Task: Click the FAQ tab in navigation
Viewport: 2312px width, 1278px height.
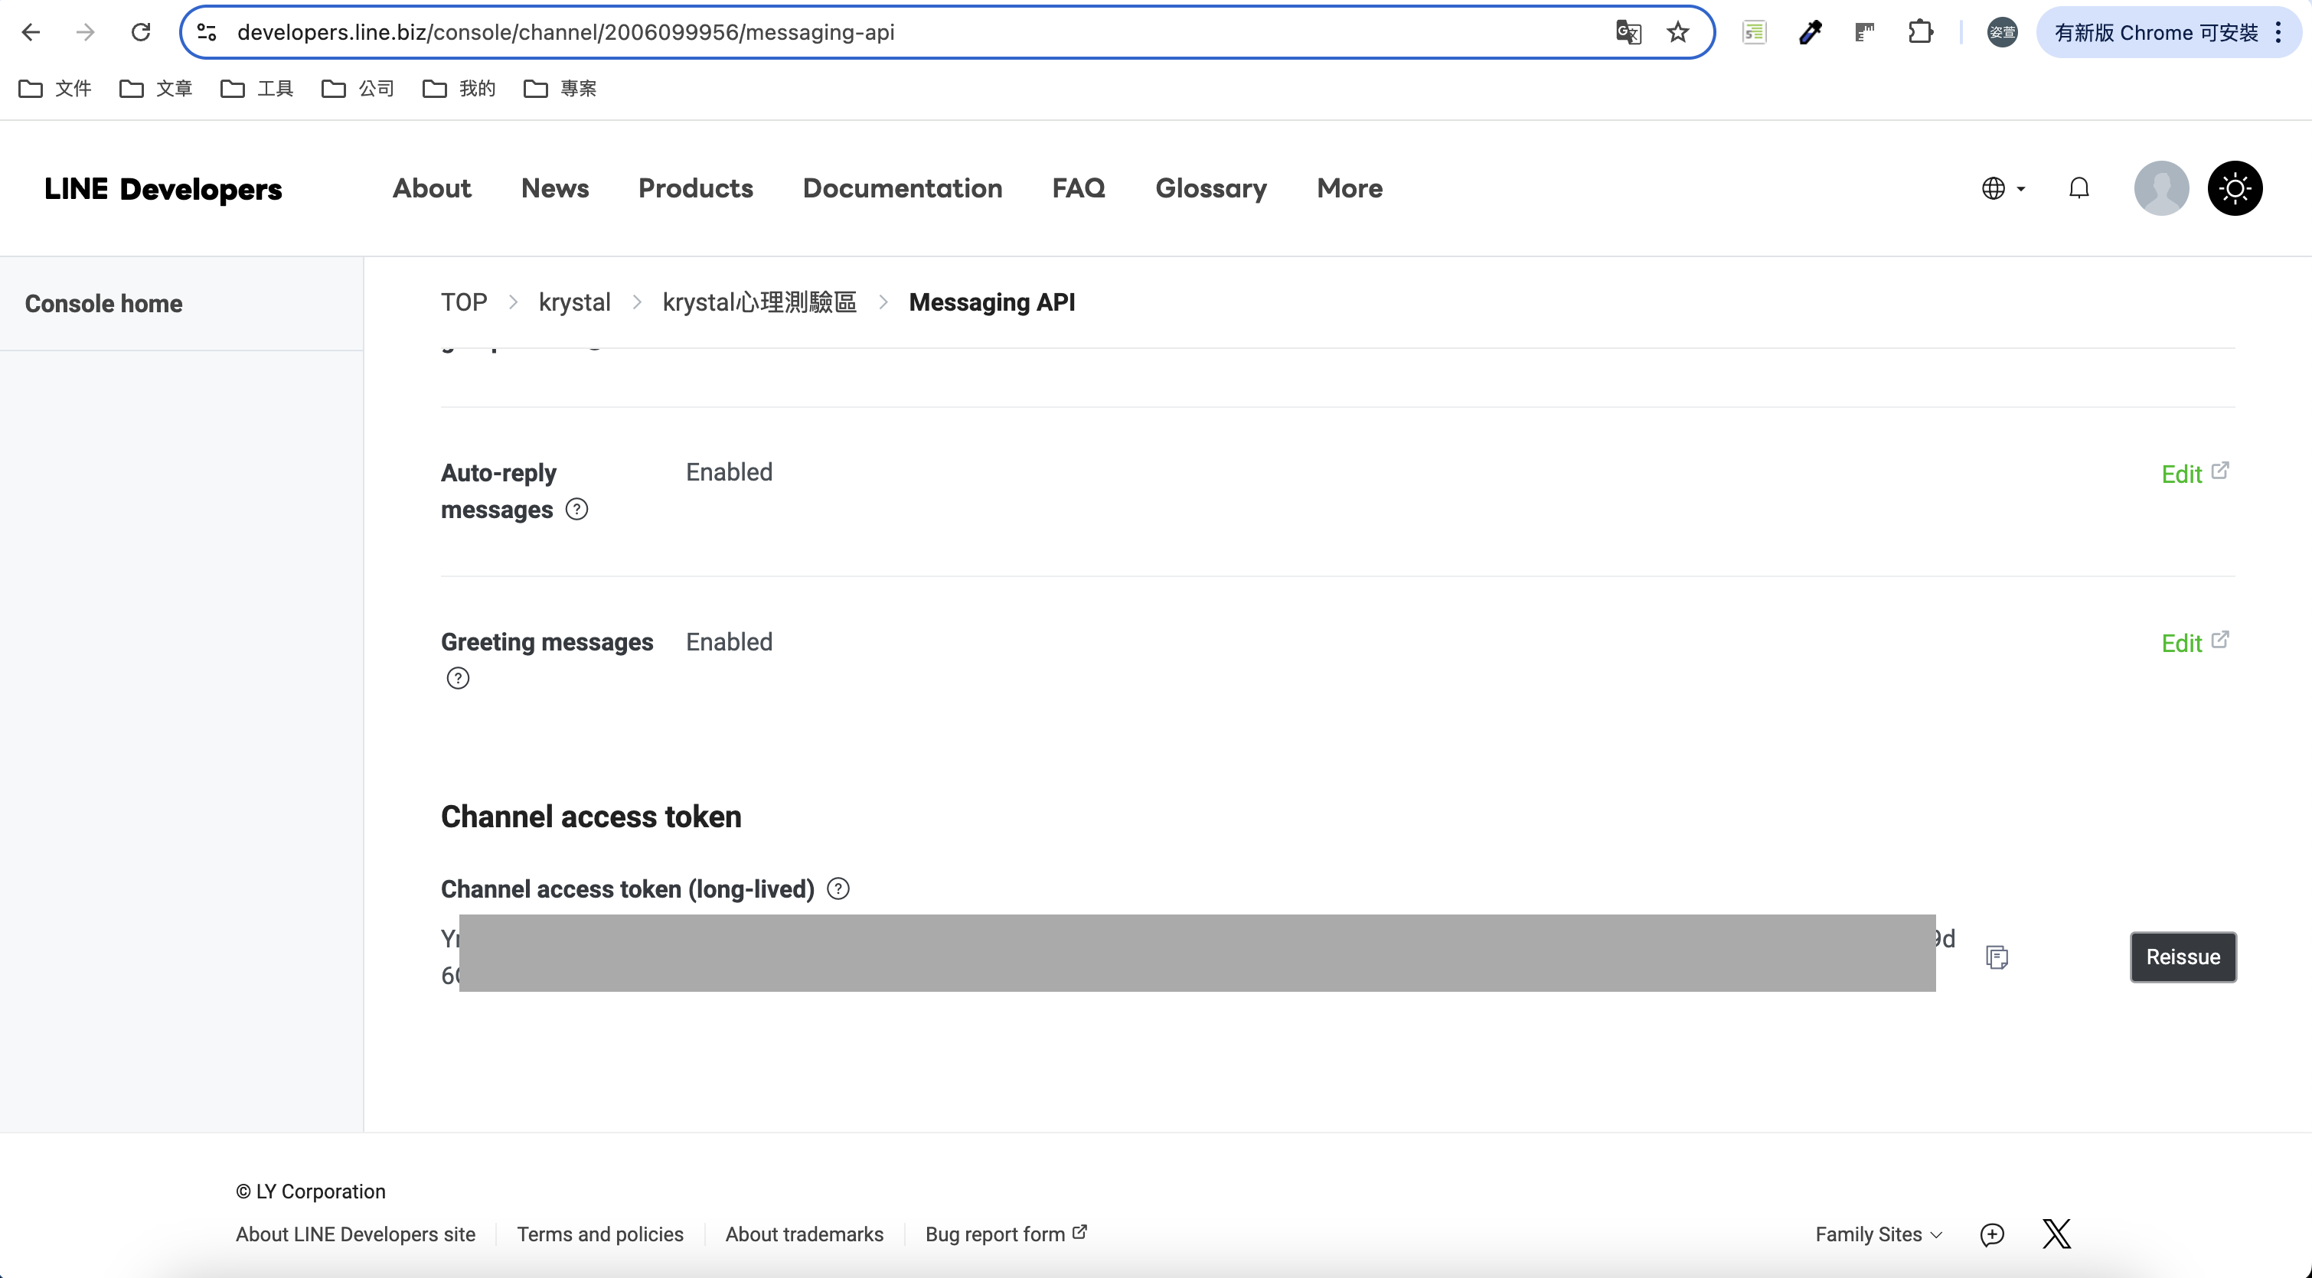Action: click(1078, 187)
